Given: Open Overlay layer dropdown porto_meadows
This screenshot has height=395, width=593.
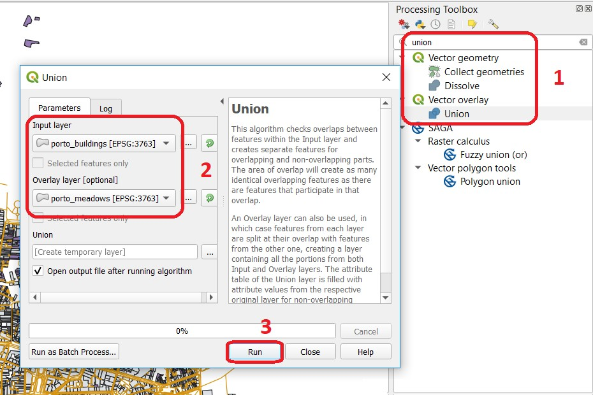Looking at the screenshot, I should tap(104, 198).
